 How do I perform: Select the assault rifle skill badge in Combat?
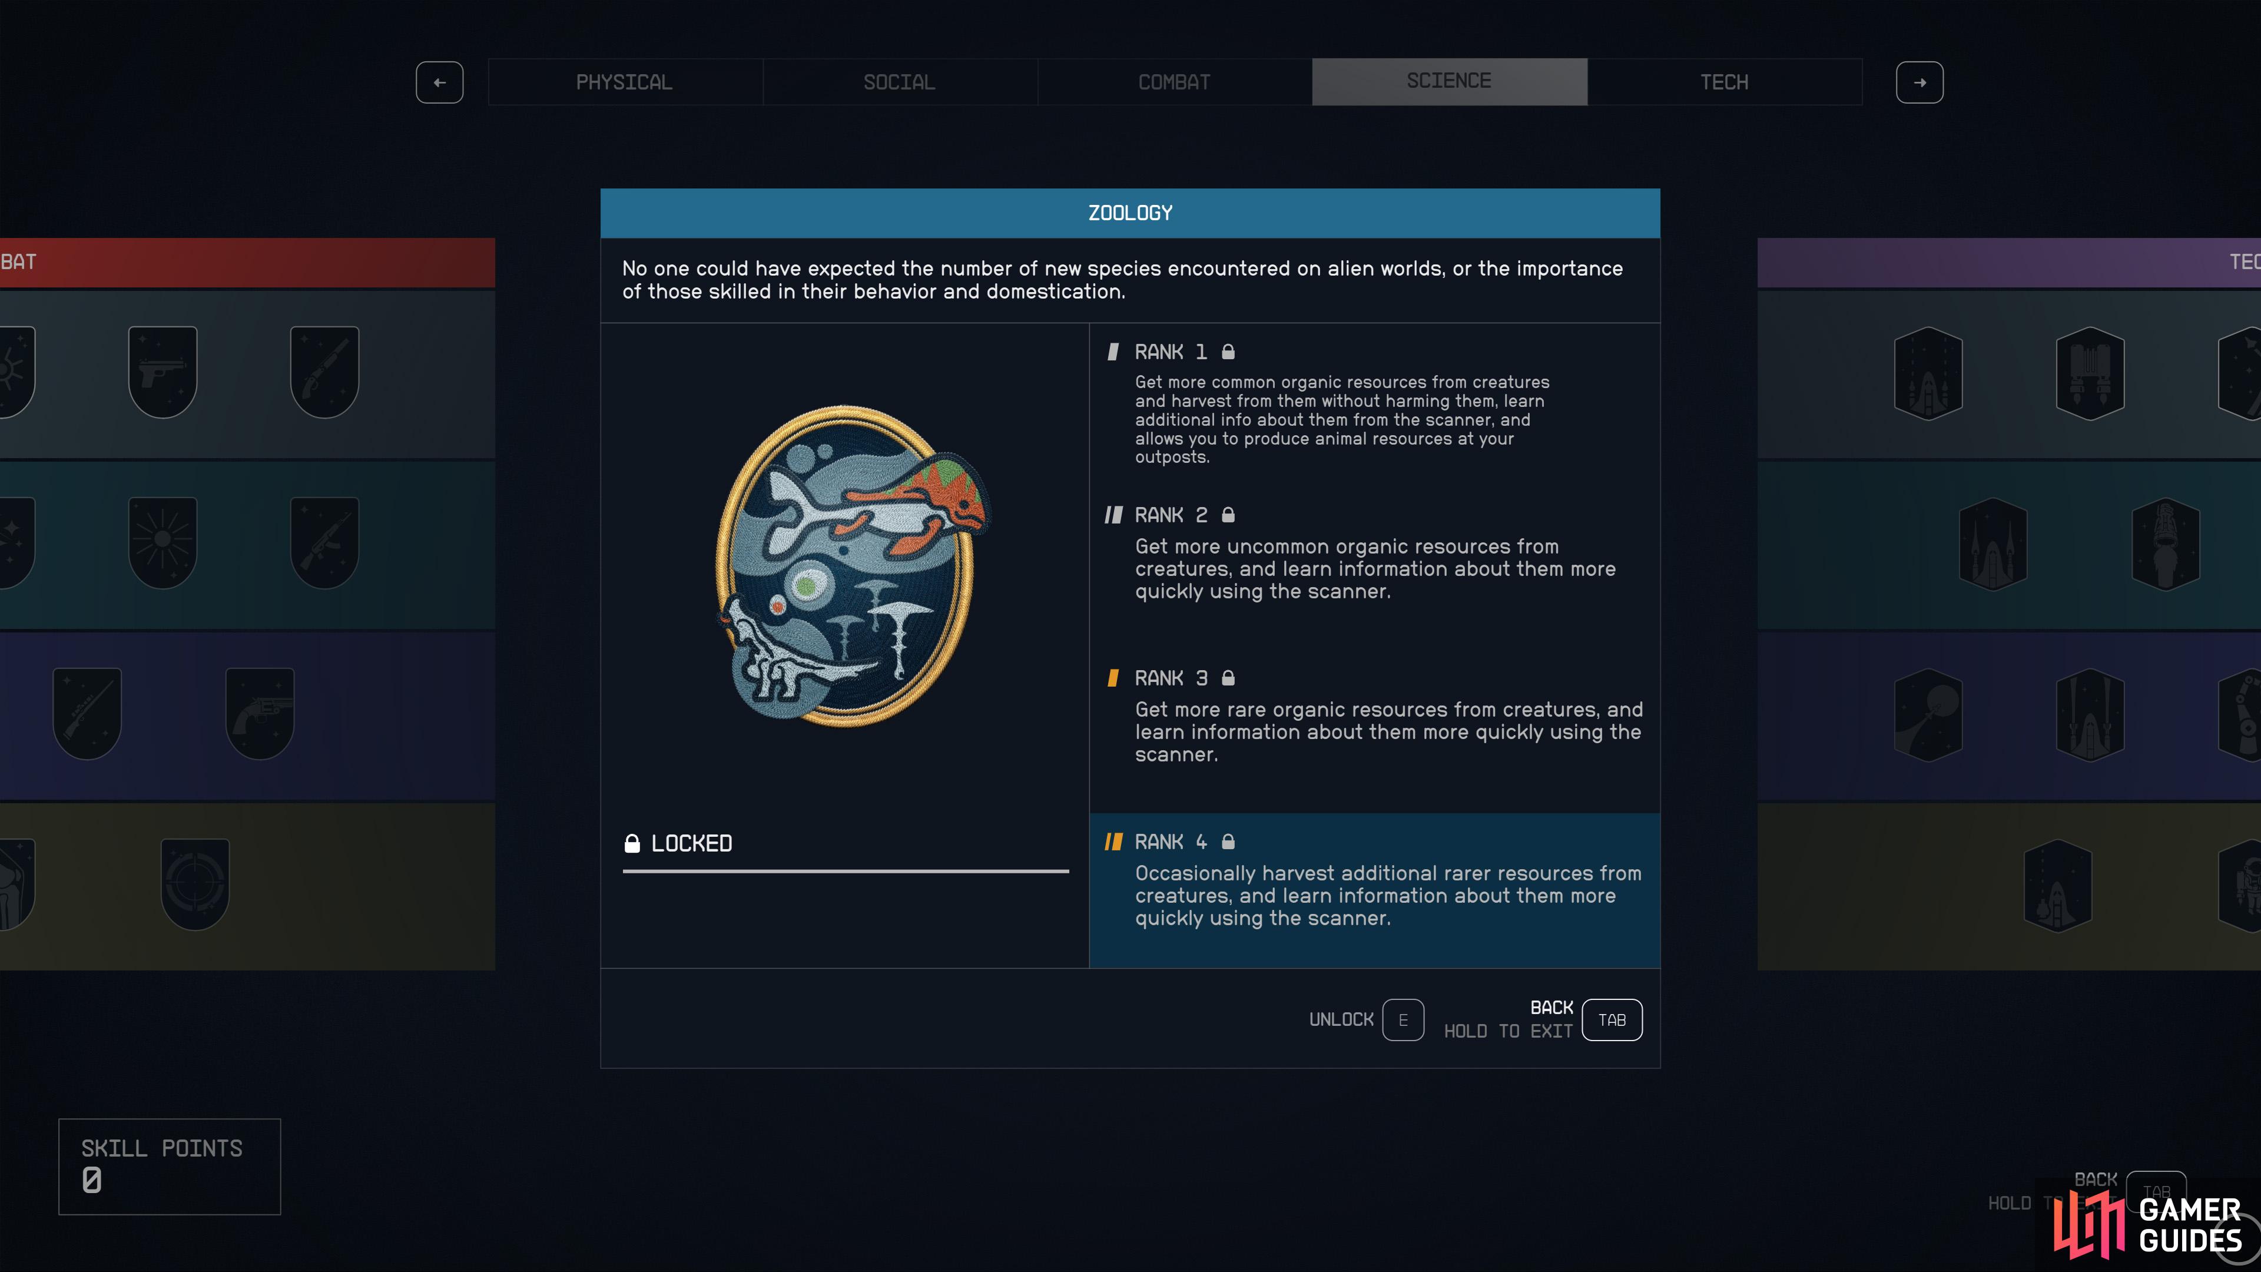(x=325, y=542)
